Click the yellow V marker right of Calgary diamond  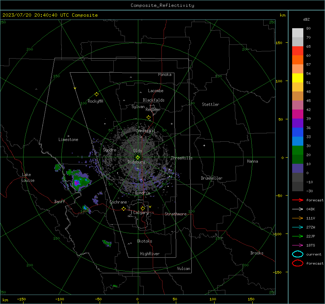(x=150, y=207)
